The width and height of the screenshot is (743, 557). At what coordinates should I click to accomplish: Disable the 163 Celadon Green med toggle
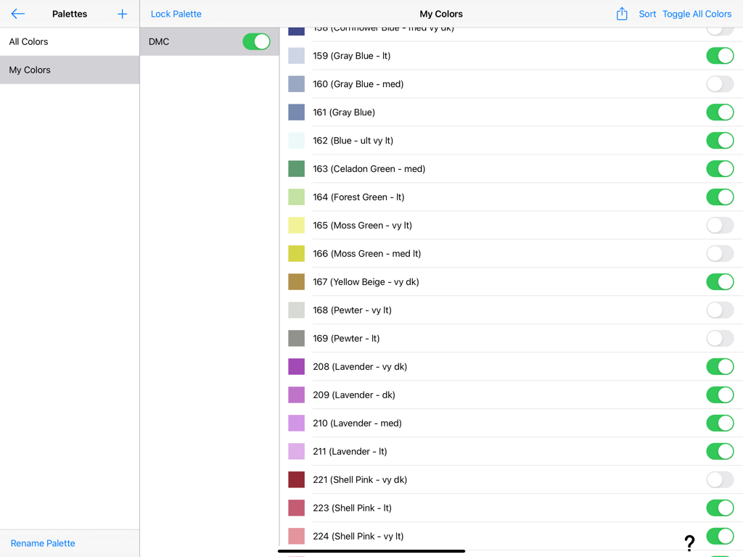(x=720, y=168)
